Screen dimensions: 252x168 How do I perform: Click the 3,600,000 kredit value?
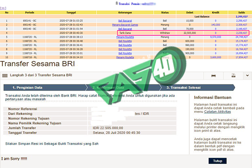click(215, 57)
